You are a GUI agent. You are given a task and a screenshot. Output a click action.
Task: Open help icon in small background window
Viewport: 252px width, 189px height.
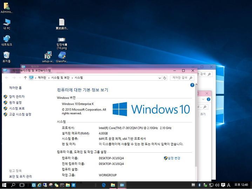click(209, 99)
